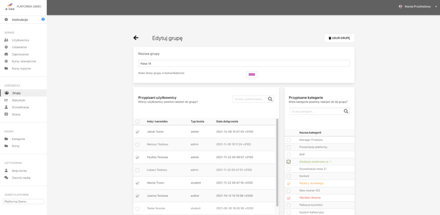
Task: Click the Kursy kupione folder icon
Action: coord(6,68)
